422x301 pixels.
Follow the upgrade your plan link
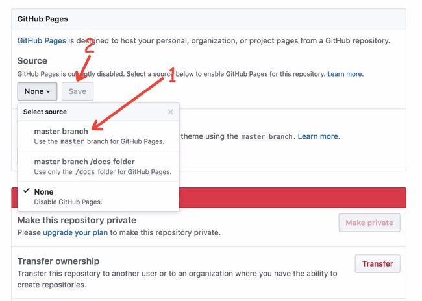click(75, 232)
